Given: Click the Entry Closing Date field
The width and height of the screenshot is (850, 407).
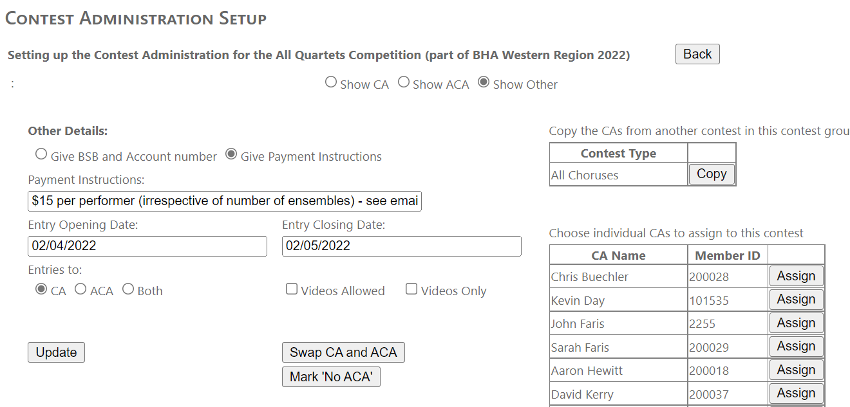Looking at the screenshot, I should pos(401,246).
